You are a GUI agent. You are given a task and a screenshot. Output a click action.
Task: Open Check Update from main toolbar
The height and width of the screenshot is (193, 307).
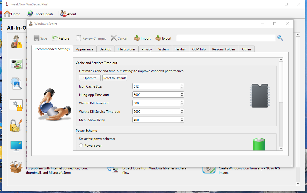(40, 14)
